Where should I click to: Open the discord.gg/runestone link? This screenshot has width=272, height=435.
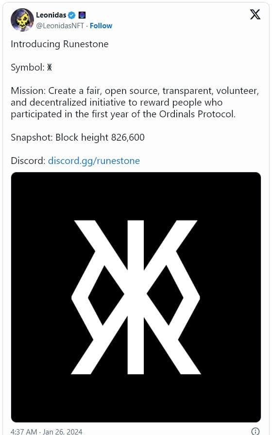[94, 161]
